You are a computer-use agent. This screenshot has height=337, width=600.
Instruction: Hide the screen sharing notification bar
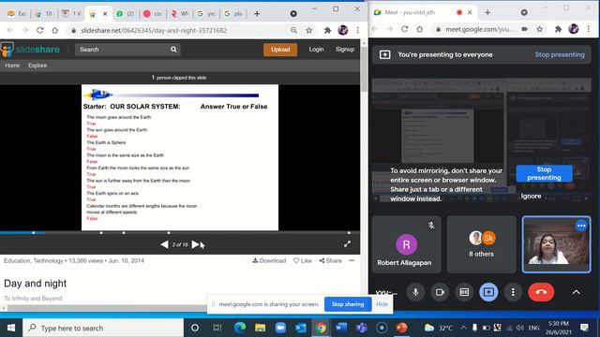point(382,304)
